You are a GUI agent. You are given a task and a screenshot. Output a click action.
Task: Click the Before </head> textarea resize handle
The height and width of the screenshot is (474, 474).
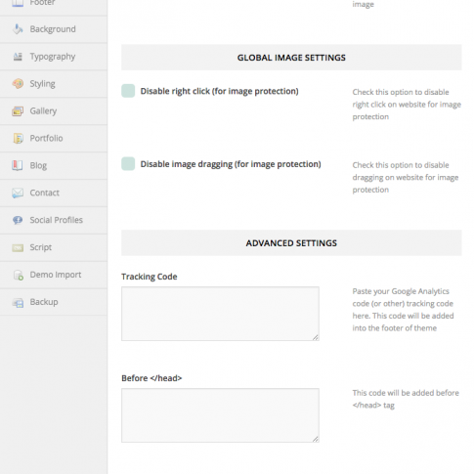[x=316, y=439]
